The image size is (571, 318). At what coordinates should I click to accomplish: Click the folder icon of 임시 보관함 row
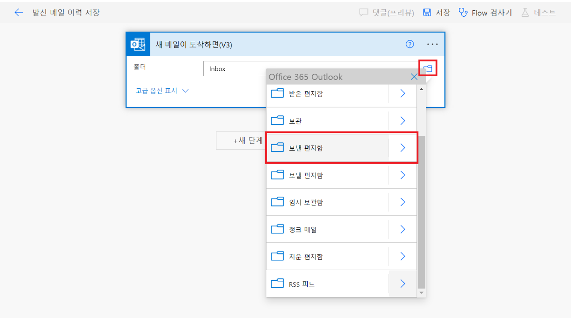tap(277, 202)
